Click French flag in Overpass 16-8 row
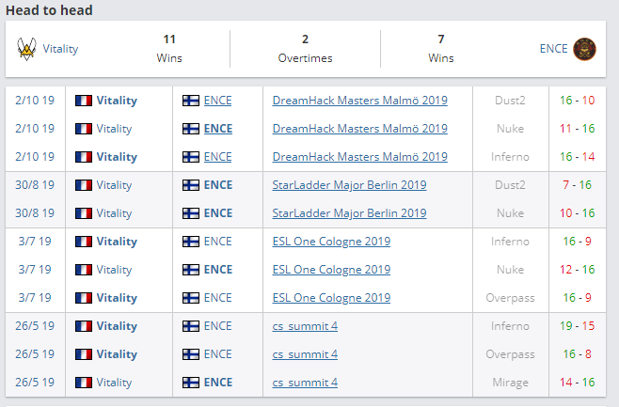 click(84, 354)
